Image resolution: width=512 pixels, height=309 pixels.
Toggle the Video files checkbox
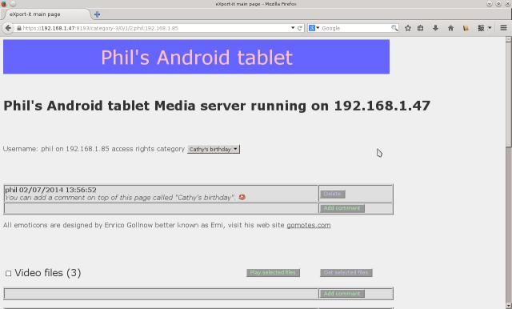[8, 274]
